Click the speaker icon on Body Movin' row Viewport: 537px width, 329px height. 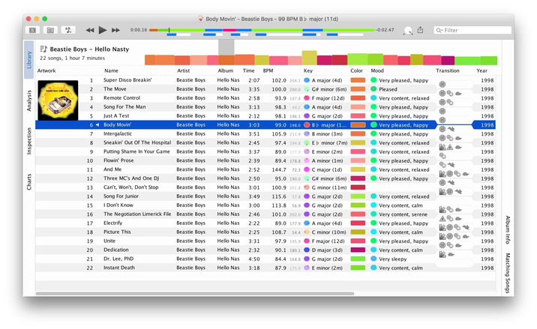(x=98, y=125)
